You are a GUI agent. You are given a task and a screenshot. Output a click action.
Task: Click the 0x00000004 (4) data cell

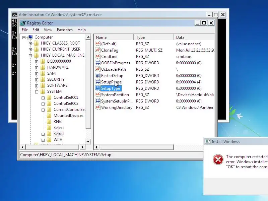[189, 82]
